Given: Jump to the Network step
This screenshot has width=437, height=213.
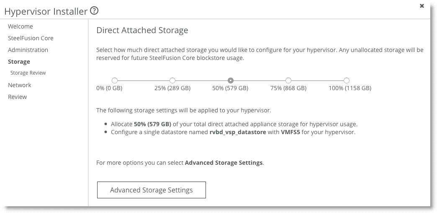Looking at the screenshot, I should point(20,85).
